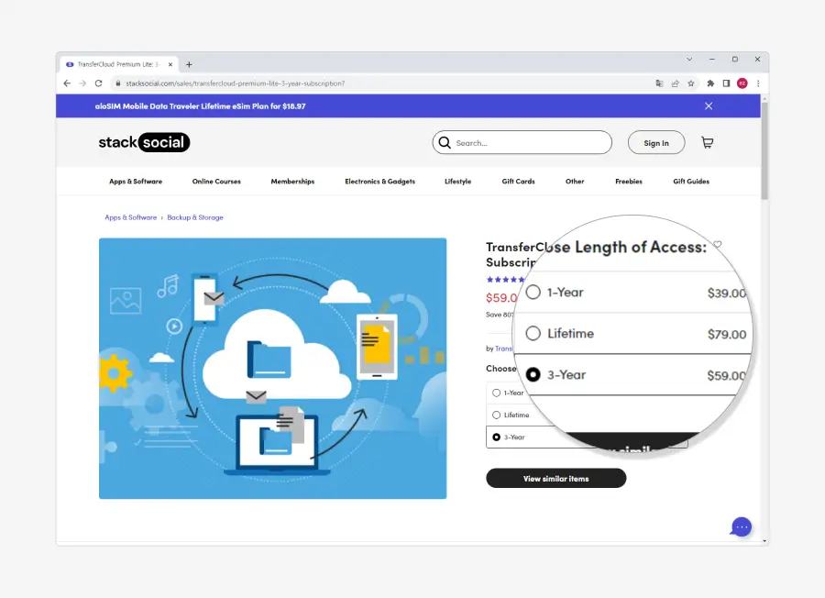Expand the Apps & Software nav menu
Screen dimensions: 825x598
136,182
